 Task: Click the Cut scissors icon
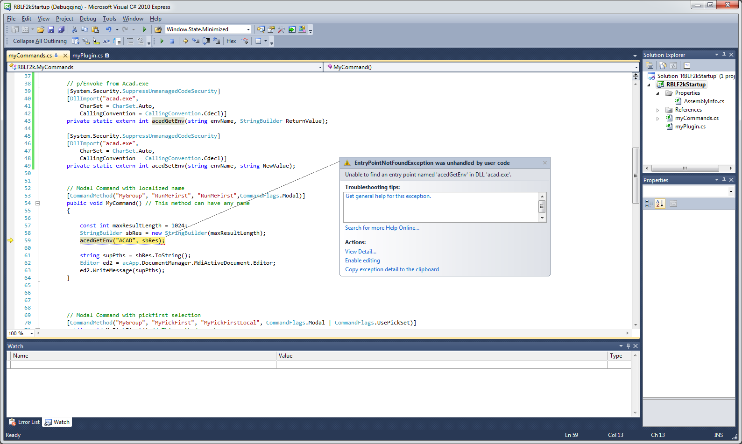74,29
